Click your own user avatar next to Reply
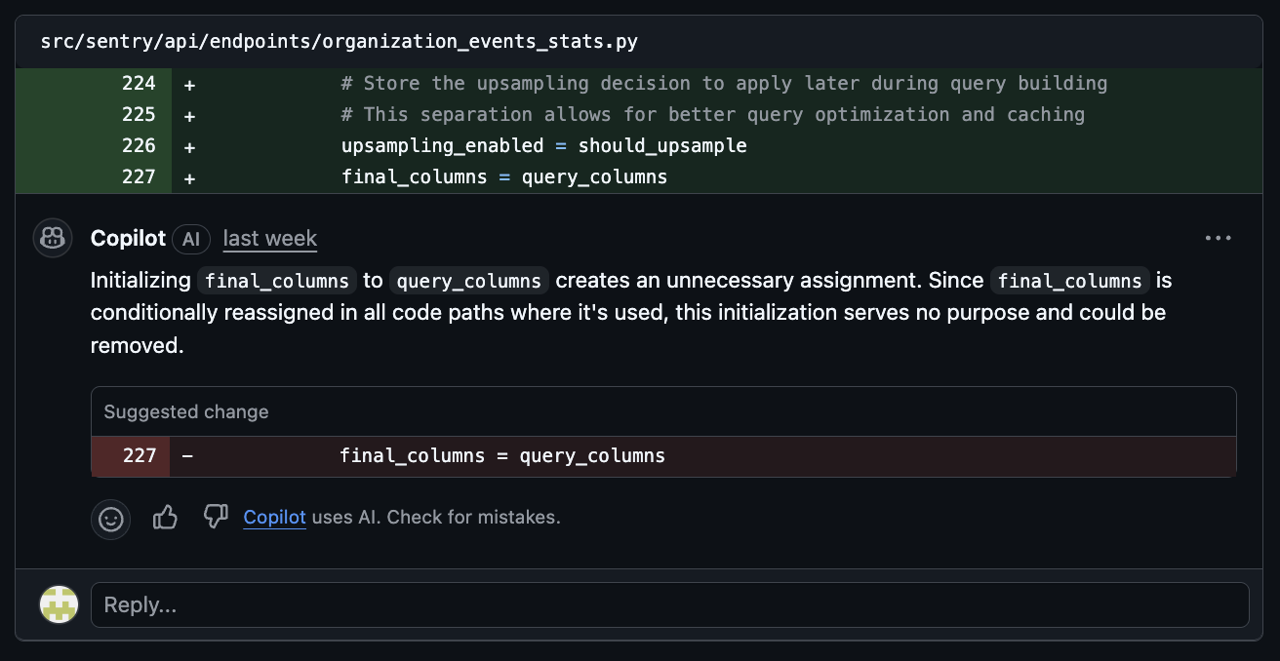The image size is (1280, 661). (x=59, y=604)
